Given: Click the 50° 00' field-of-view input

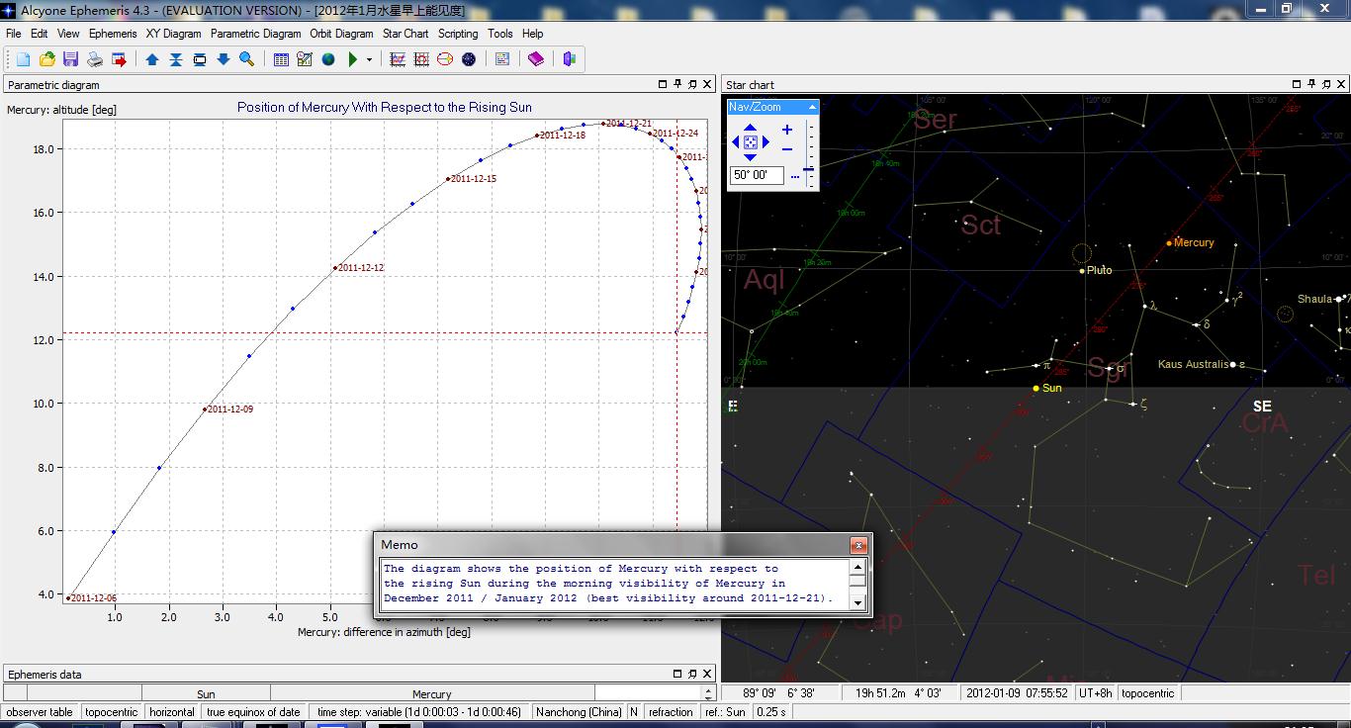Looking at the screenshot, I should click(x=757, y=175).
